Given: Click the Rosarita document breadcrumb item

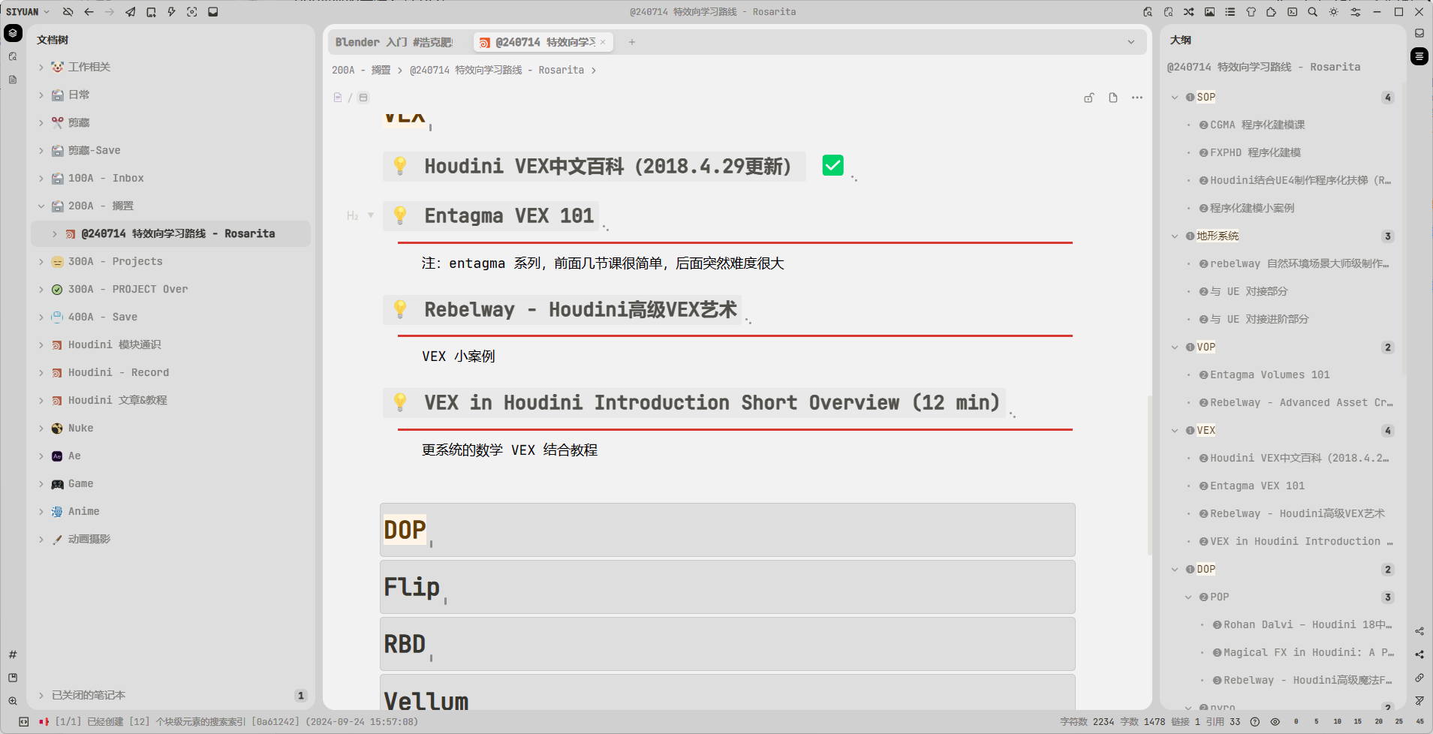Looking at the screenshot, I should click(497, 70).
